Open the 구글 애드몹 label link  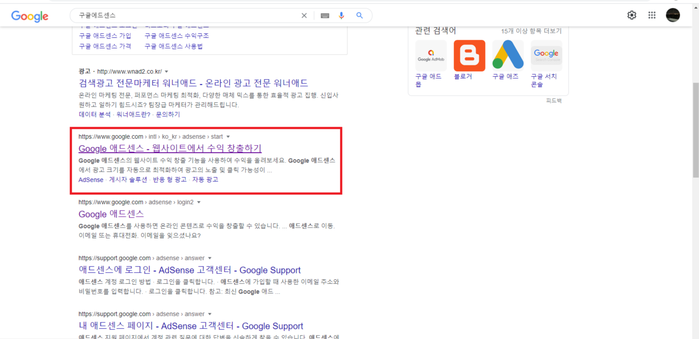coord(428,80)
